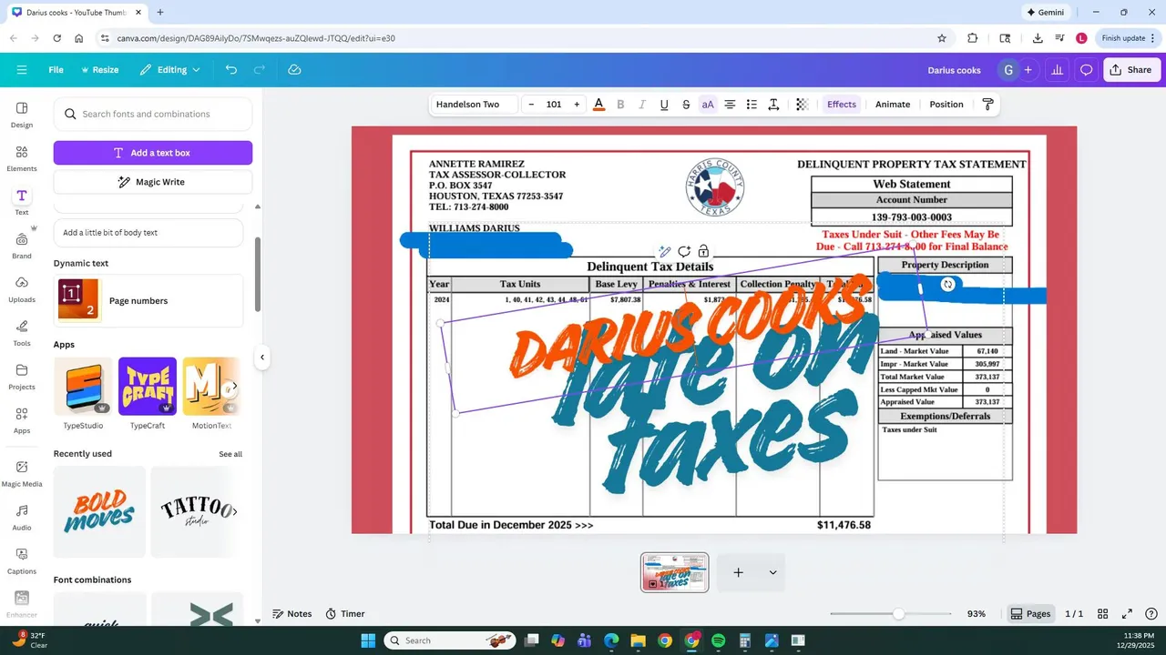Adjust the zoom slider
This screenshot has width=1166, height=655.
click(x=899, y=614)
